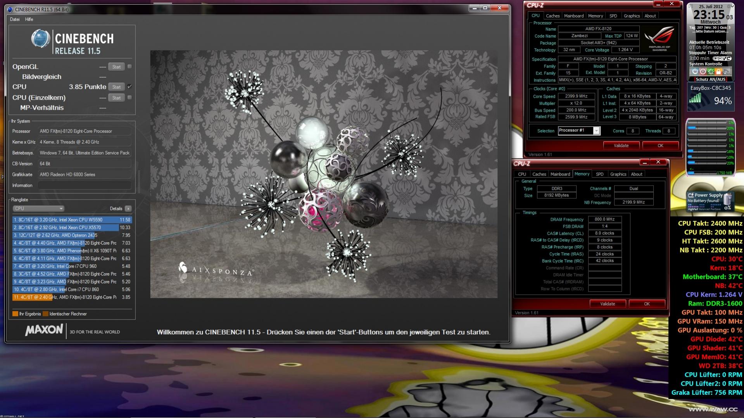Screen dimensions: 744x418
Task: Open the Processor #1 selection dropdown in CPU-Z
Action: click(579, 131)
